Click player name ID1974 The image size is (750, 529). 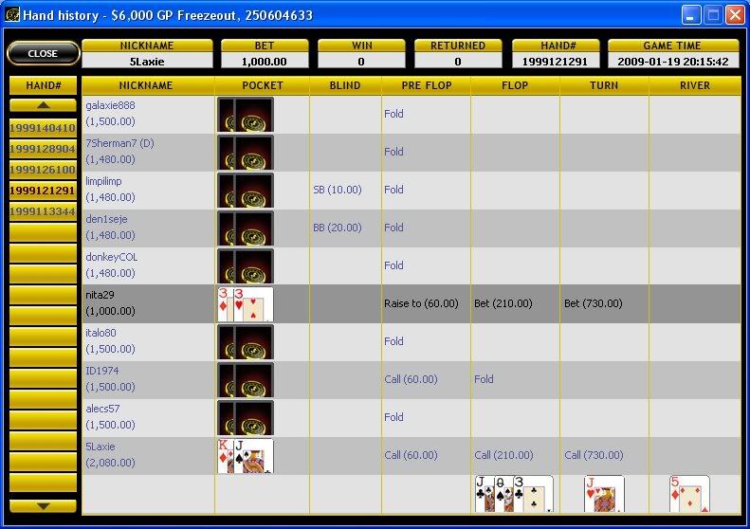point(101,371)
